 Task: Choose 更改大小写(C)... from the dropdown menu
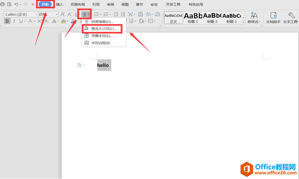104,29
